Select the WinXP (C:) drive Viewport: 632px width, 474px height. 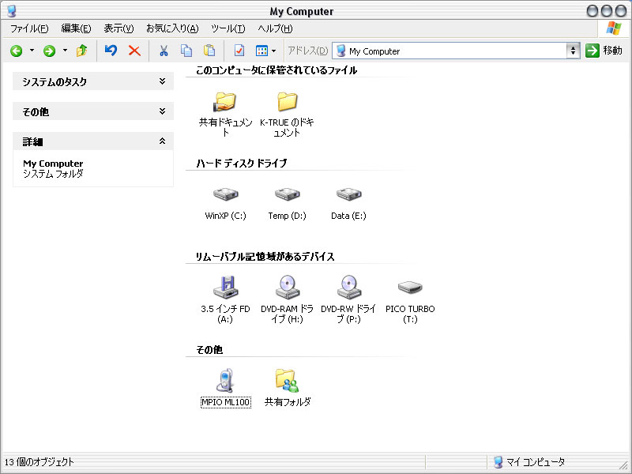[x=225, y=204]
